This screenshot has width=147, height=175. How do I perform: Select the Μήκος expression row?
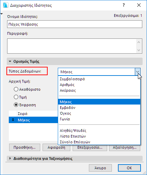[x=33, y=120]
